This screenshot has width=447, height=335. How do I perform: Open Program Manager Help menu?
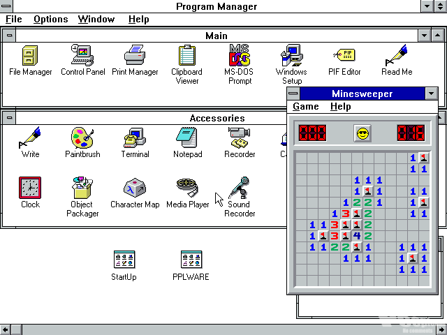(x=139, y=20)
